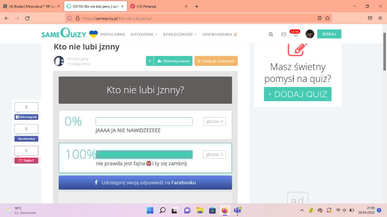Show hidden system tray icons chevron
The width and height of the screenshot is (387, 217).
click(x=302, y=210)
